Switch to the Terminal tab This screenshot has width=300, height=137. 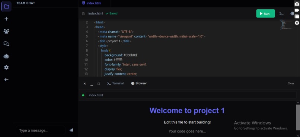tap(115, 83)
